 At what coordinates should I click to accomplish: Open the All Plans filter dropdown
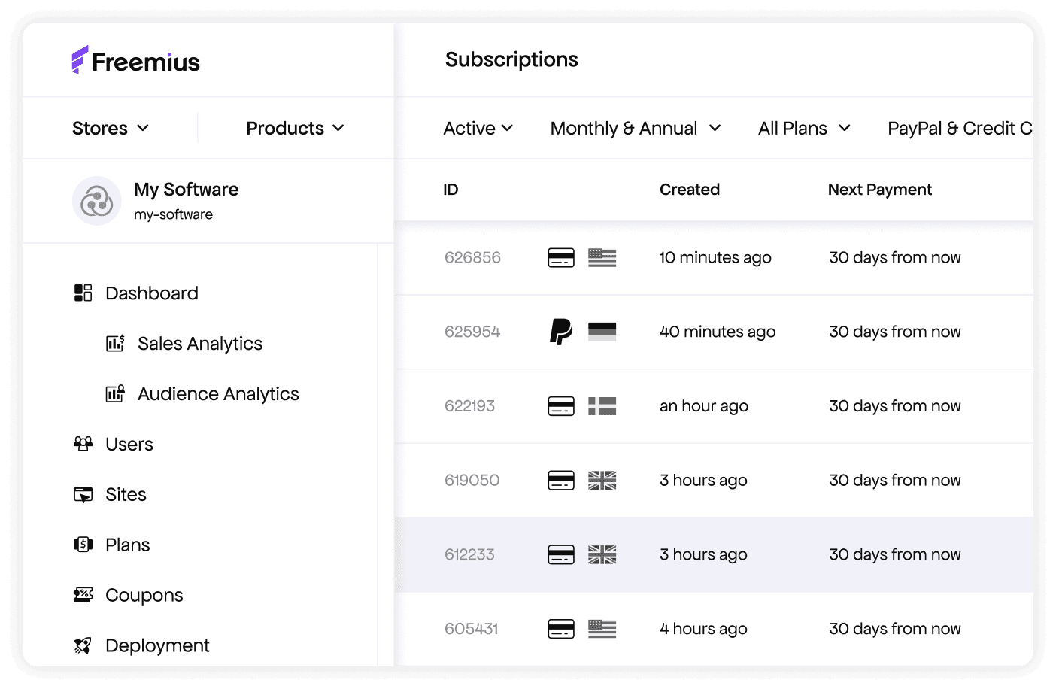tap(804, 128)
